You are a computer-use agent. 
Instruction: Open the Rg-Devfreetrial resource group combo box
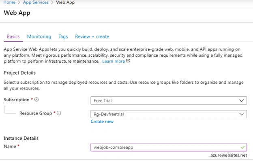(169, 114)
